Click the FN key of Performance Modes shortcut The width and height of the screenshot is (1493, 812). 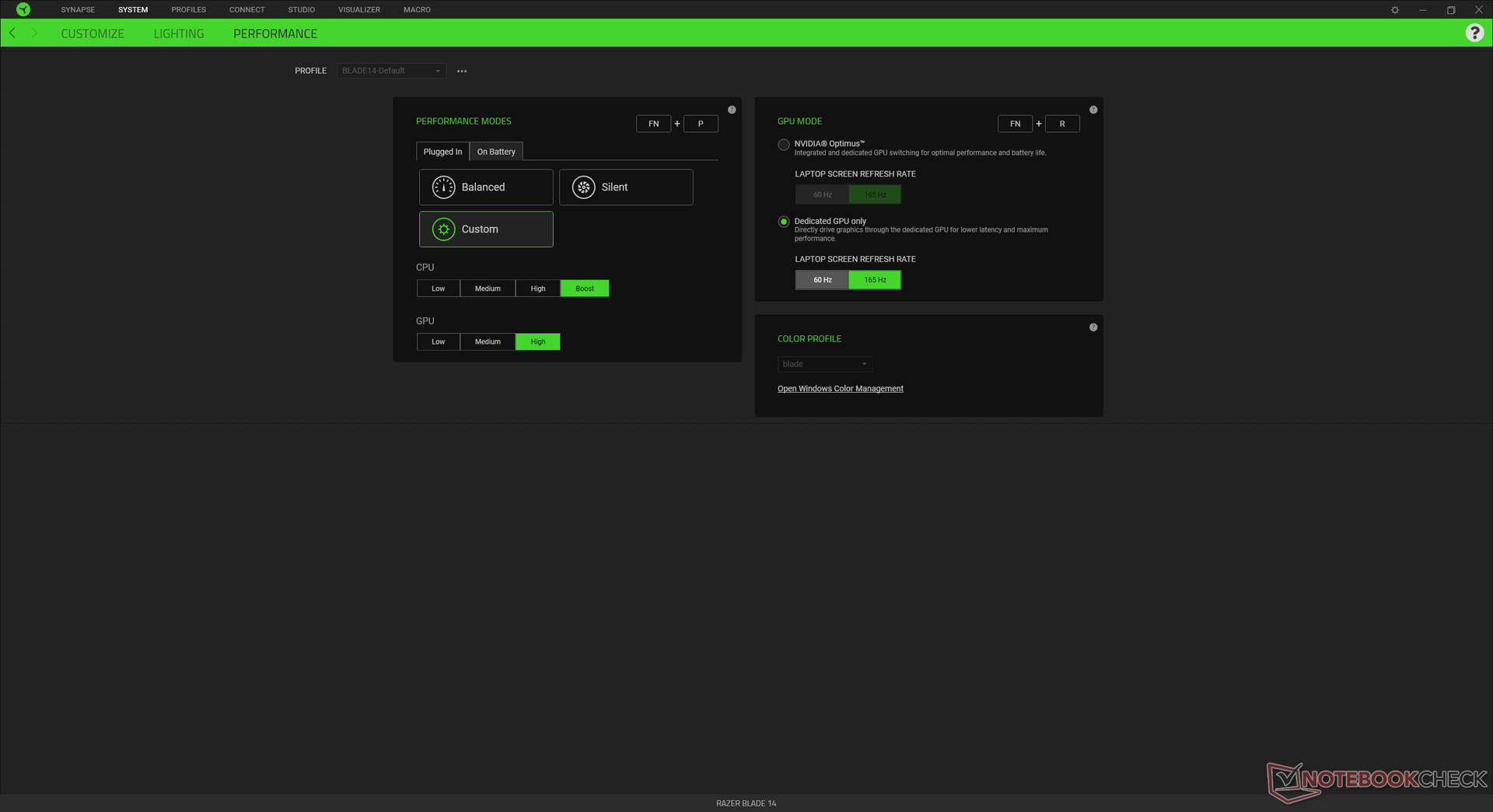(x=654, y=124)
